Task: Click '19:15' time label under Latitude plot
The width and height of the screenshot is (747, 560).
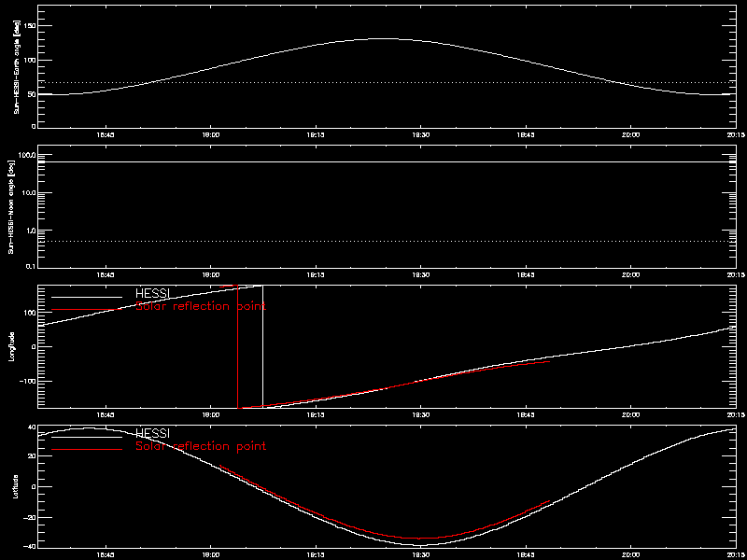Action: point(316,555)
